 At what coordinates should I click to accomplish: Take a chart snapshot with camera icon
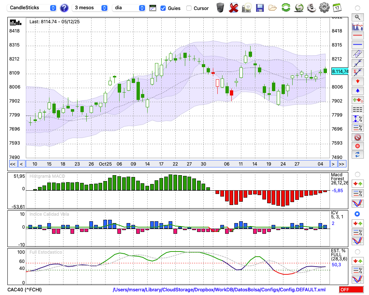(246, 7)
